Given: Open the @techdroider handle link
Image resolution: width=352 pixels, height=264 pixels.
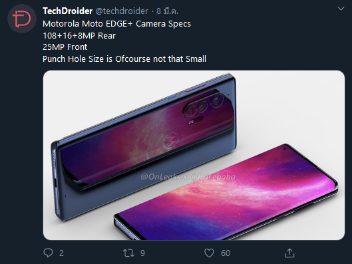Looking at the screenshot, I should pos(122,11).
